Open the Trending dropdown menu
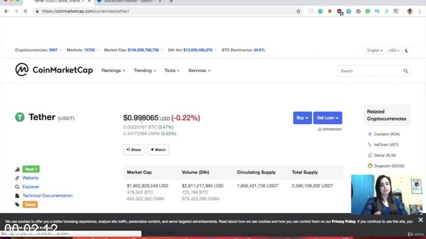Viewport: 426px width, 239px height. [145, 71]
